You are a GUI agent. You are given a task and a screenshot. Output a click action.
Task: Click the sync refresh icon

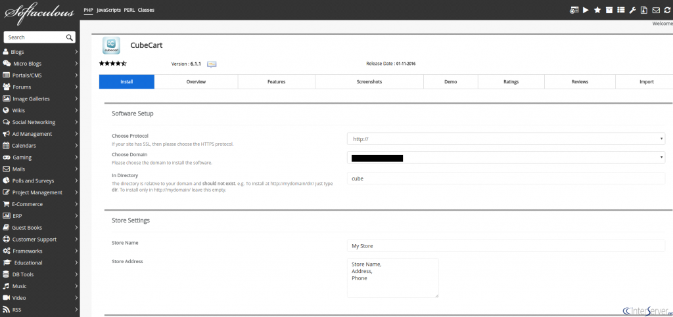point(666,11)
